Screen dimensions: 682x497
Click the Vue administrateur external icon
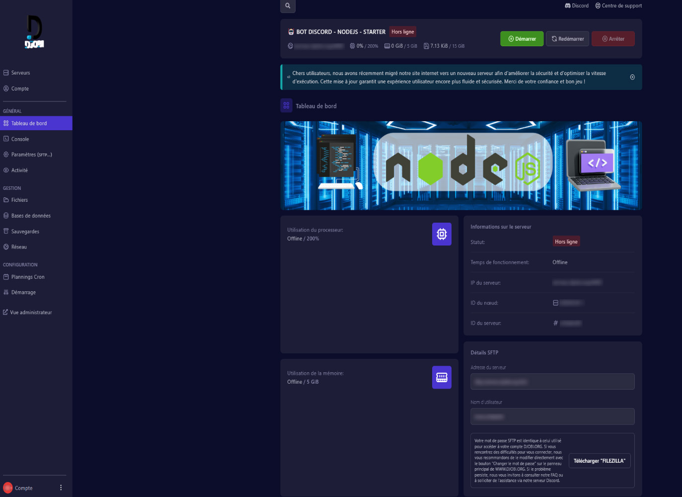click(x=5, y=312)
